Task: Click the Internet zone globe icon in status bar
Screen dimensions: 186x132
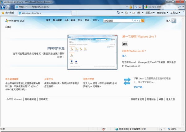Action: click(x=117, y=129)
